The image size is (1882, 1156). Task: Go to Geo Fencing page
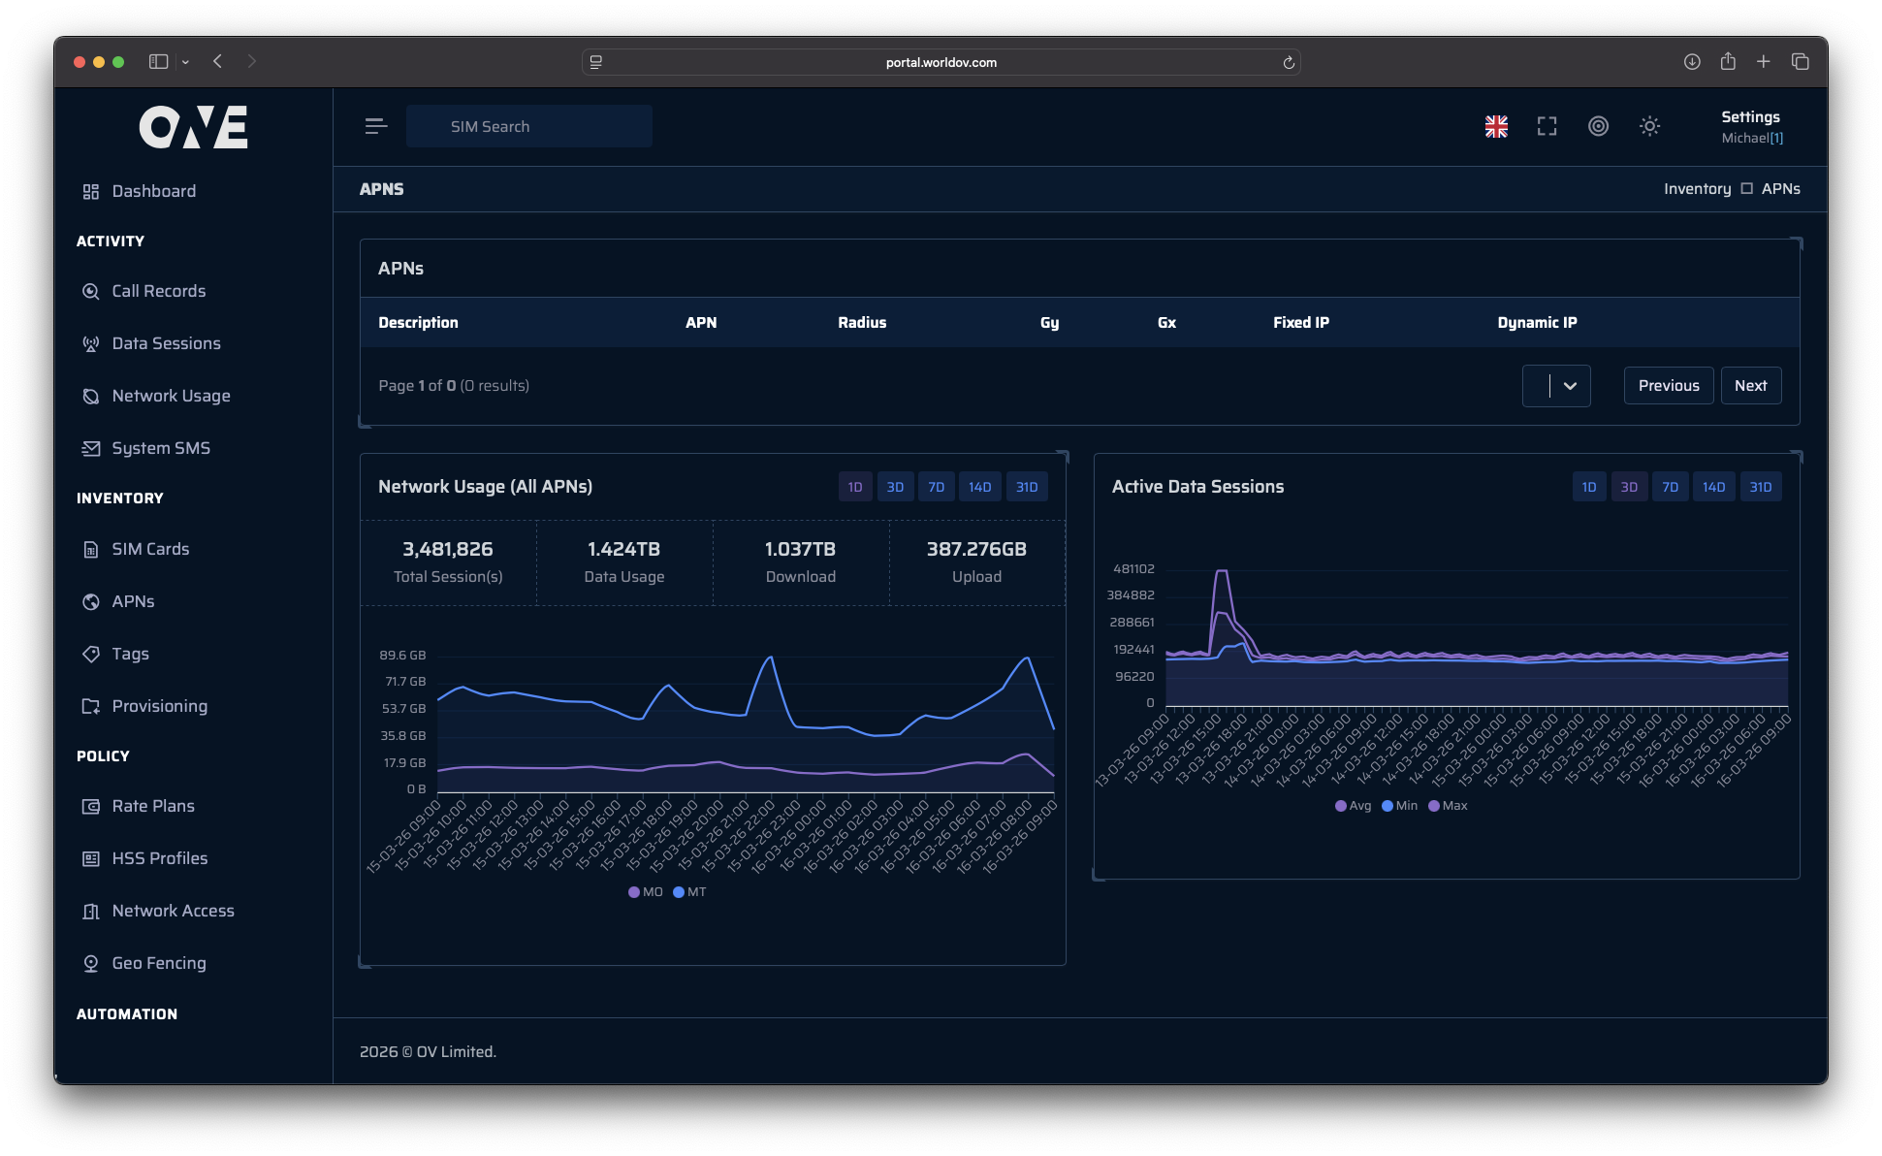pos(159,963)
